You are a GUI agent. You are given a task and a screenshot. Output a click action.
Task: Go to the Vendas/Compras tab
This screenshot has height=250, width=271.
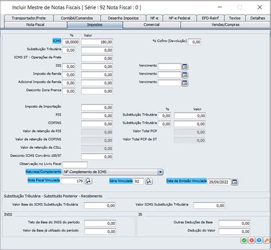pyautogui.click(x=225, y=25)
